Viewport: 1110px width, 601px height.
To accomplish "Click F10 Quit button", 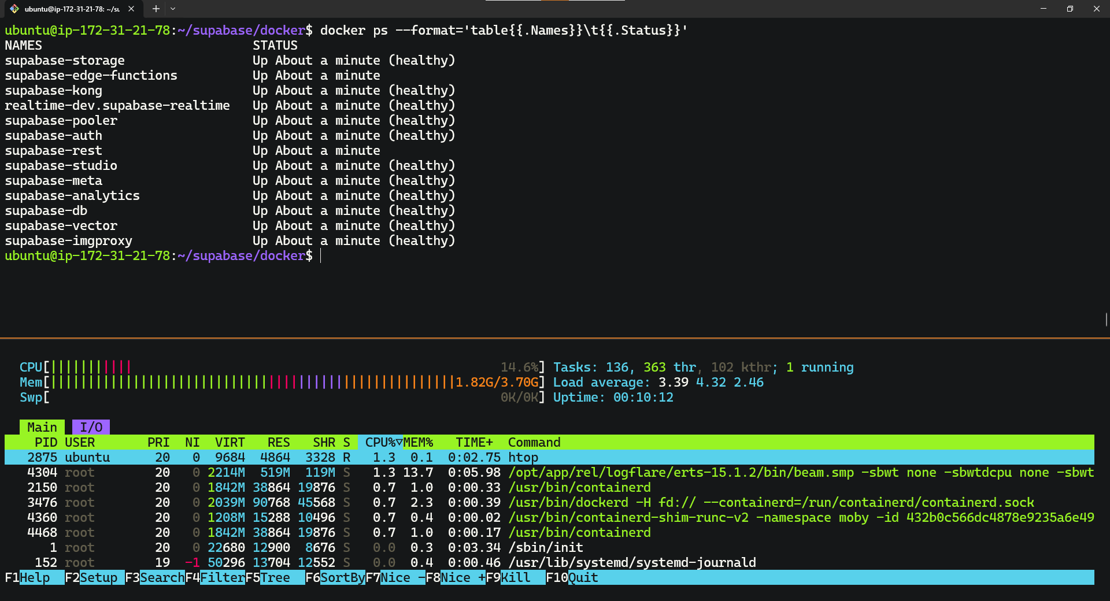I will point(572,577).
